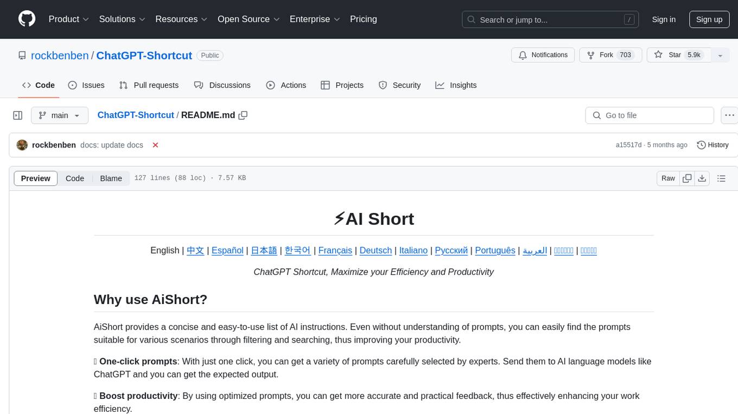
Task: Open the file History
Action: [712, 145]
